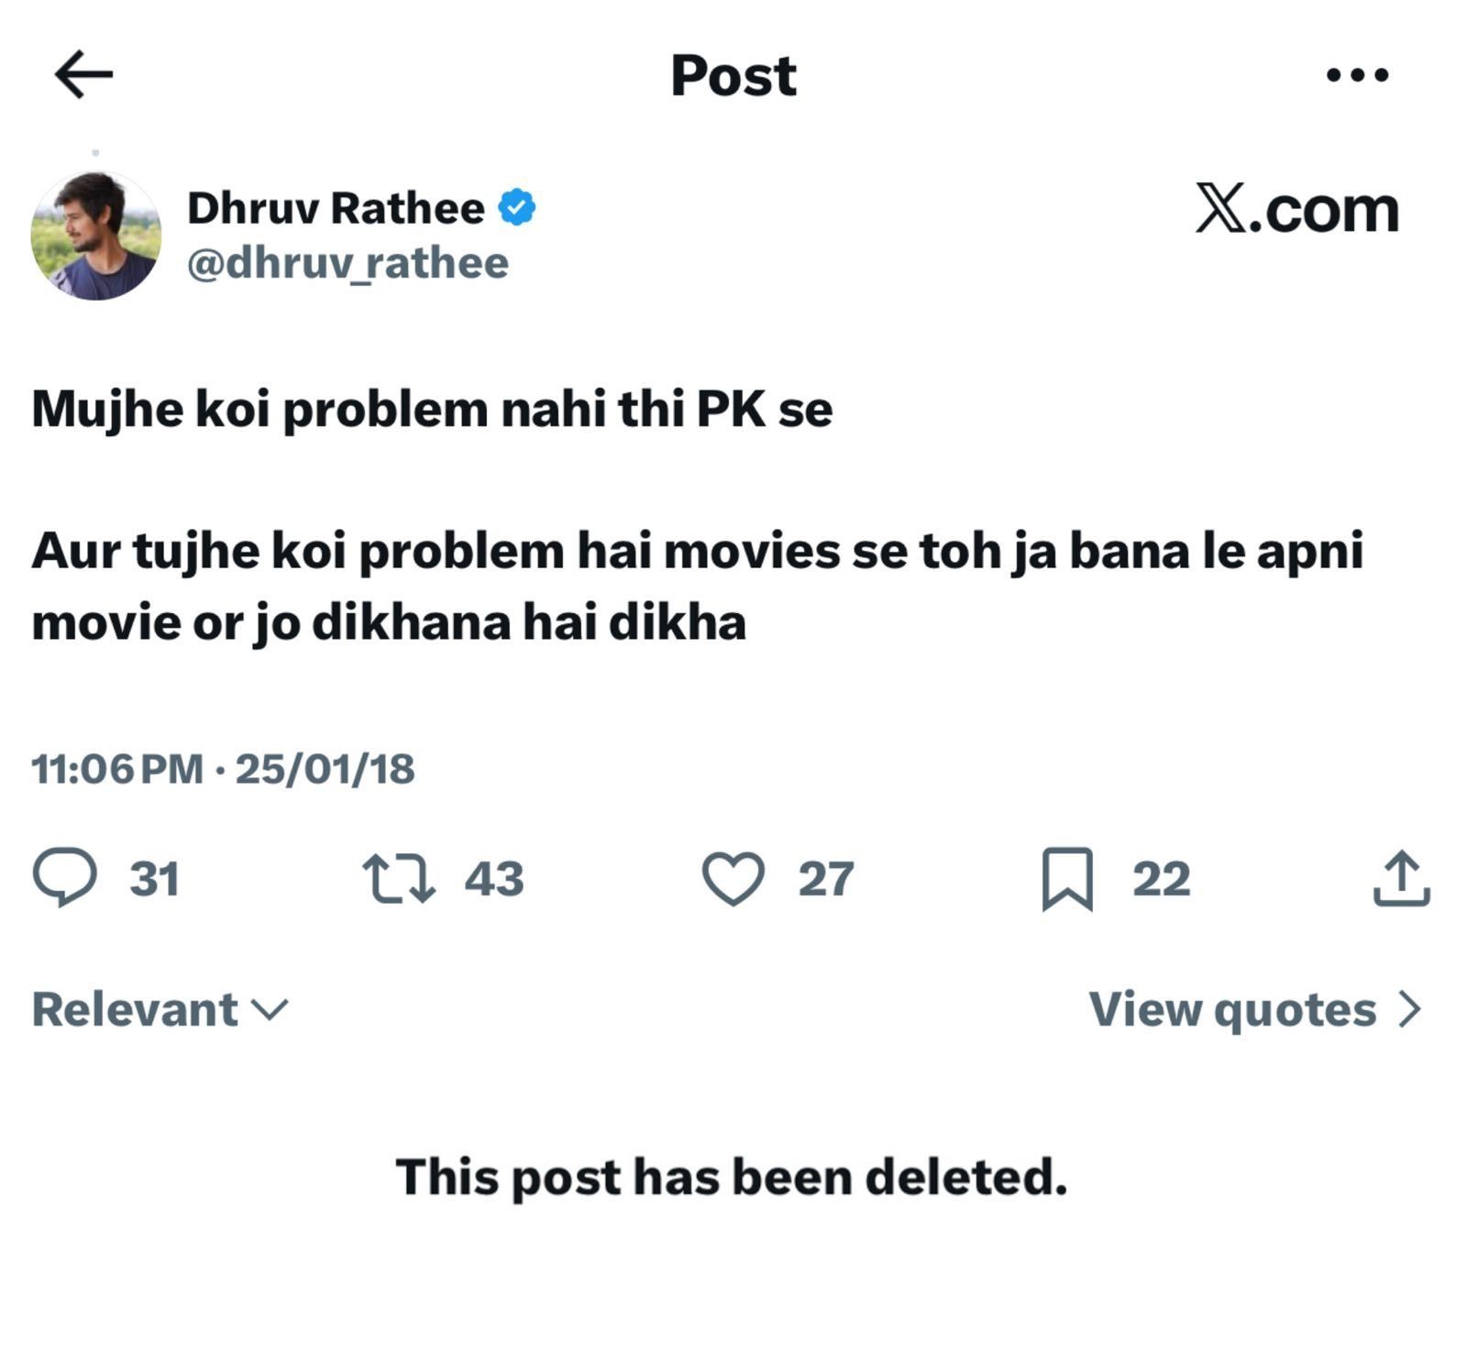Bookmark the post with the bookmark icon
The height and width of the screenshot is (1350, 1467).
point(1067,878)
